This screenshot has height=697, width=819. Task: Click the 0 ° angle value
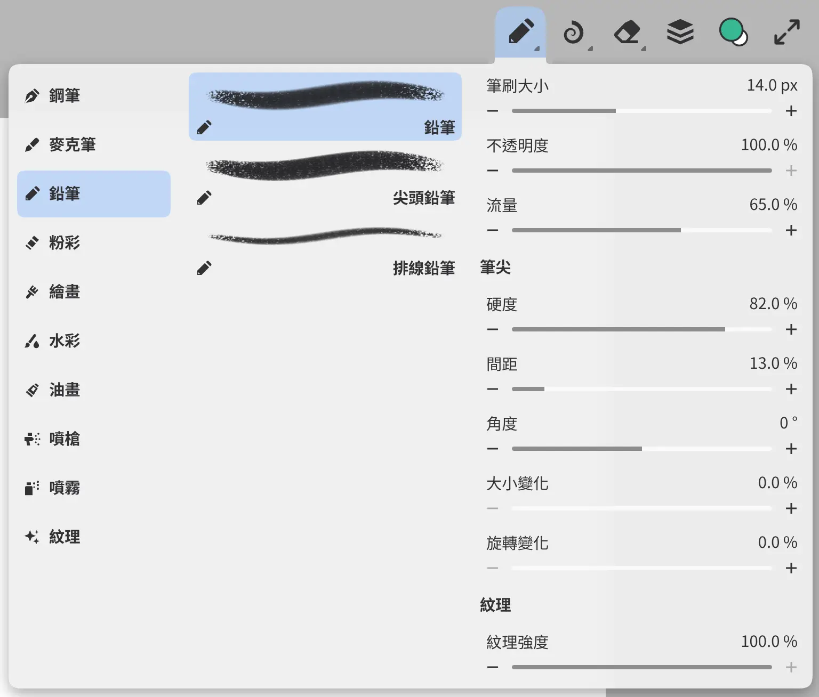(789, 423)
